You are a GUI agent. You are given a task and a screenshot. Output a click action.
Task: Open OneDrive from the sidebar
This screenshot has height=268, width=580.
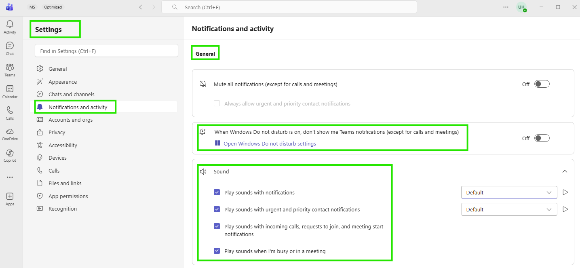point(10,134)
